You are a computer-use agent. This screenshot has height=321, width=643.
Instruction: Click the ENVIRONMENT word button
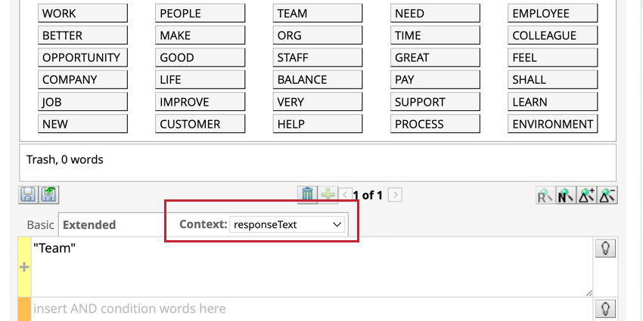click(x=552, y=124)
